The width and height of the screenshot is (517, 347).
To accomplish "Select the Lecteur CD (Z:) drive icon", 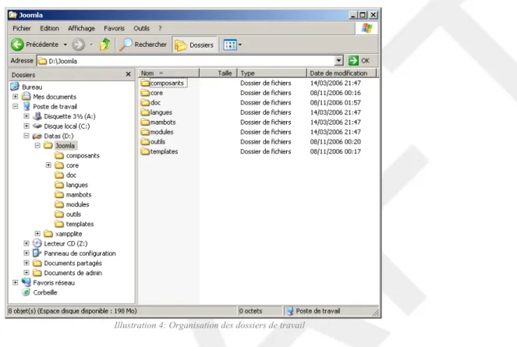I will [x=37, y=243].
